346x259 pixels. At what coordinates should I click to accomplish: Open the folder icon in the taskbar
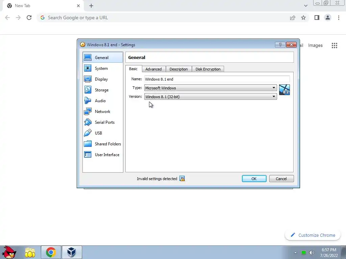tap(30, 252)
